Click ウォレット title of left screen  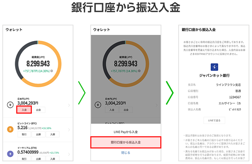point(14,30)
